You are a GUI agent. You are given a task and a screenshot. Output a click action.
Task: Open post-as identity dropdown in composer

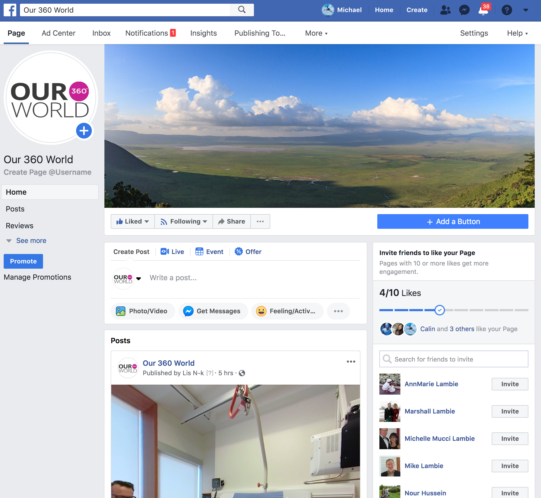coord(139,279)
